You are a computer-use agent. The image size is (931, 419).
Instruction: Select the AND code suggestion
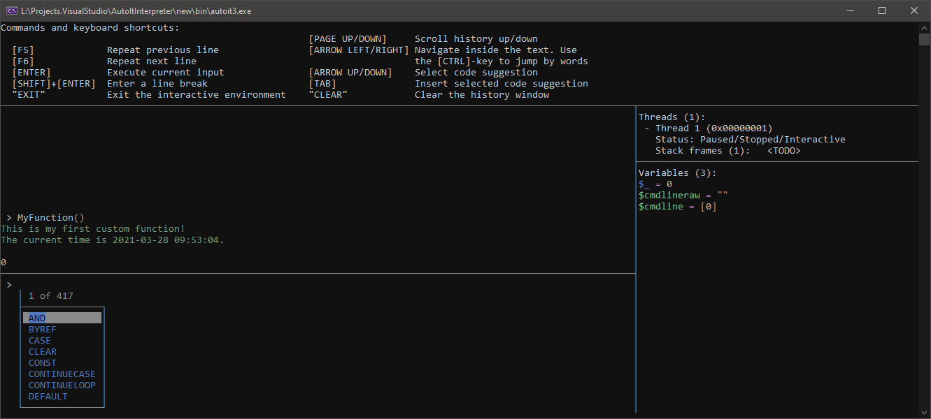38,318
